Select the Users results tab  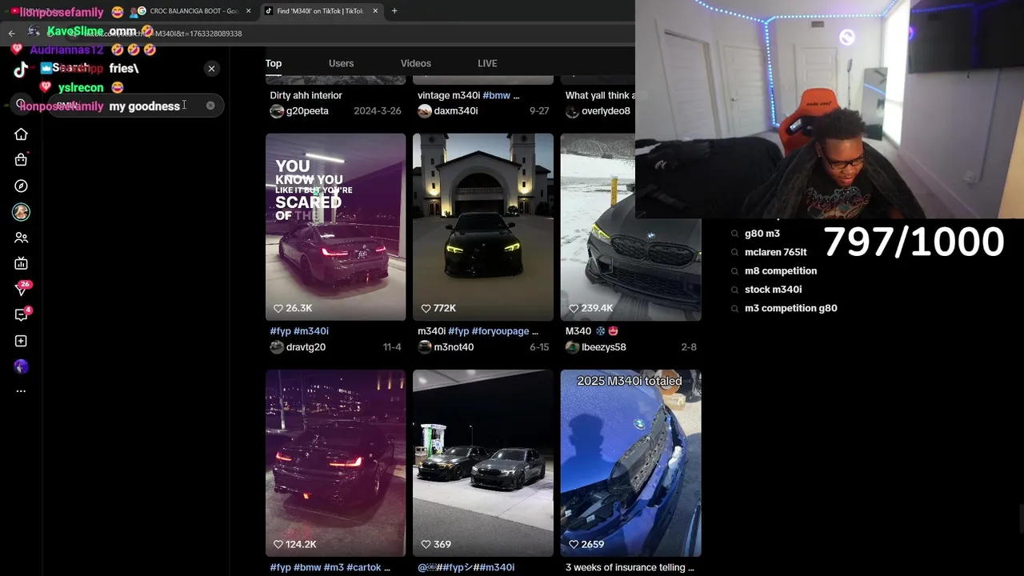(341, 63)
